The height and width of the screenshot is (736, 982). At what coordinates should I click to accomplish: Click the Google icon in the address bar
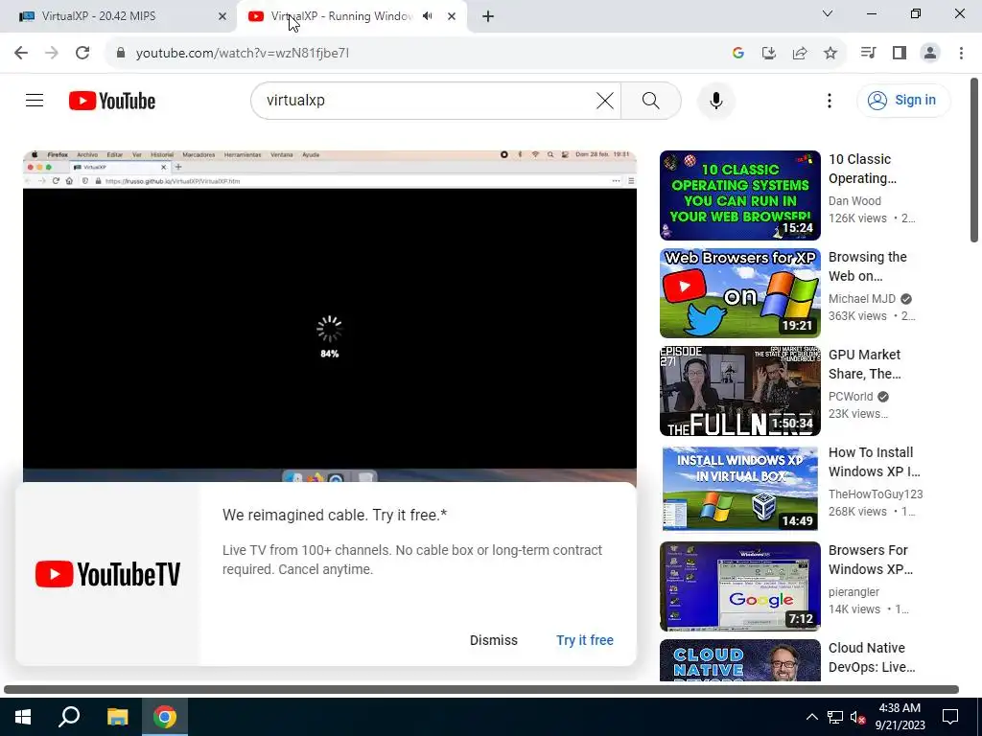(737, 53)
